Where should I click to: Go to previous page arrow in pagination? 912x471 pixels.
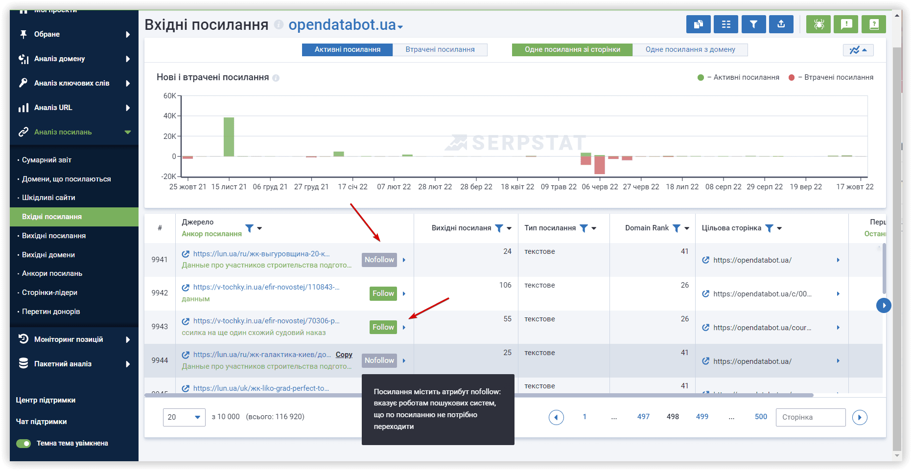coord(556,417)
